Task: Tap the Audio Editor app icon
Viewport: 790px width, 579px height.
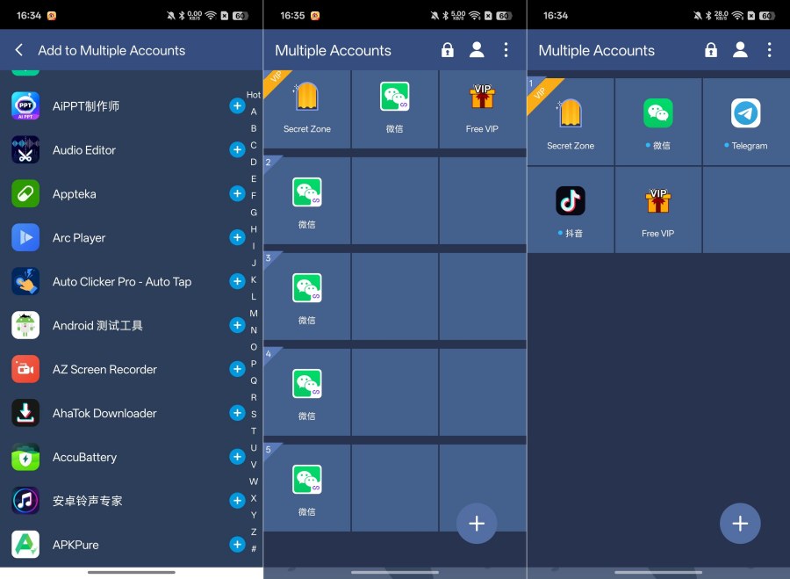Action: tap(25, 149)
